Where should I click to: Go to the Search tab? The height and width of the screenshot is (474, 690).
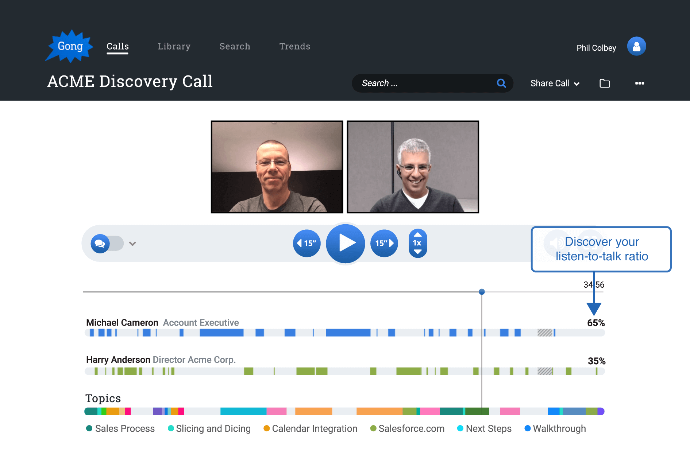pyautogui.click(x=235, y=46)
